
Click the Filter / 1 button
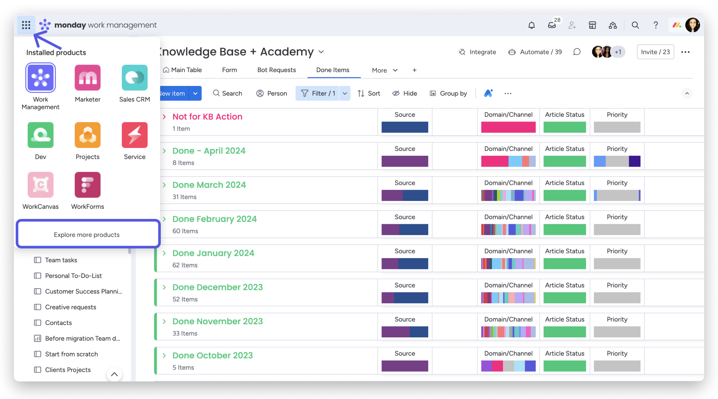tap(318, 93)
